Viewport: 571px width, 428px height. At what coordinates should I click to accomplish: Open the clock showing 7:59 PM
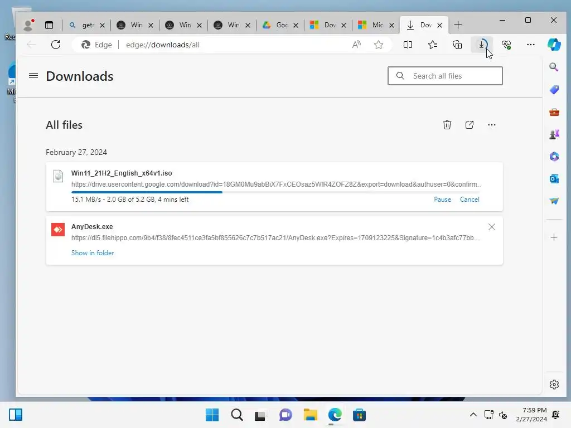pos(531,415)
